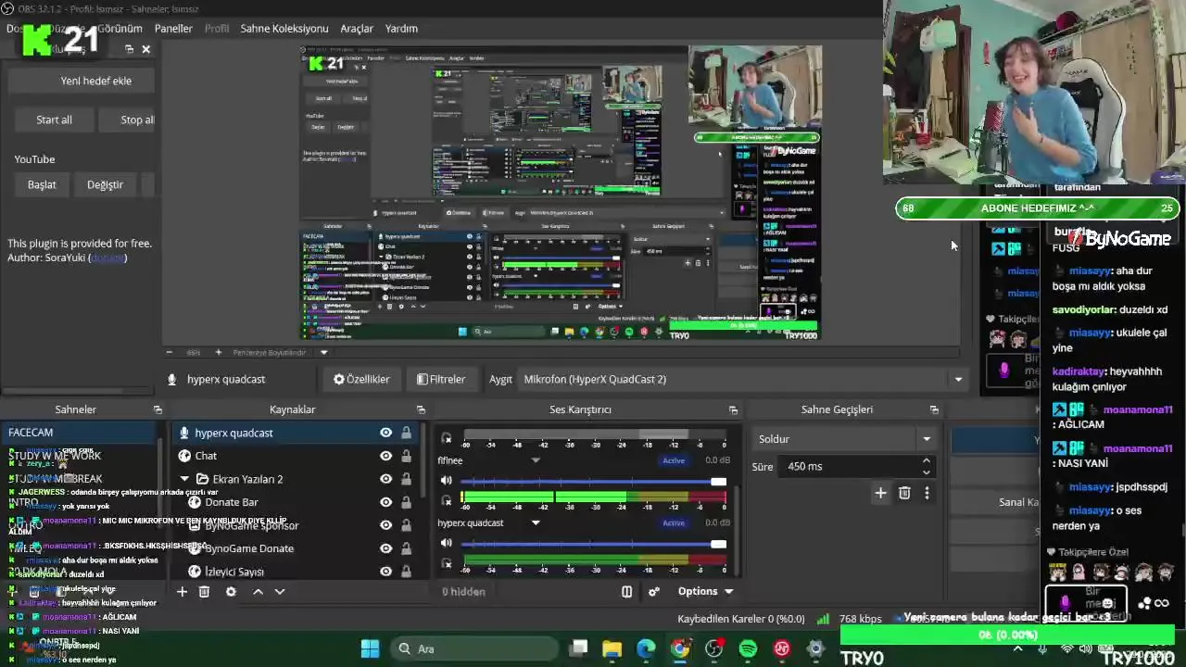Click Start all button

(x=54, y=120)
